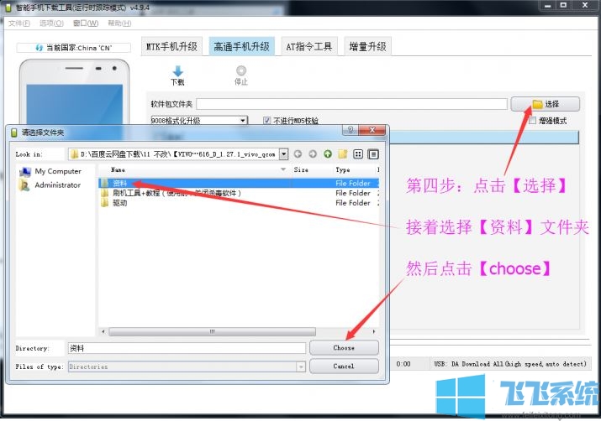This screenshot has width=601, height=421.
Task: Toggle the 不进行MD5校验 checkbox
Action: [x=267, y=121]
